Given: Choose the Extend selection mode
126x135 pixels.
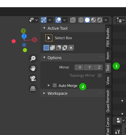Looking at the screenshot, I should tap(52, 48).
